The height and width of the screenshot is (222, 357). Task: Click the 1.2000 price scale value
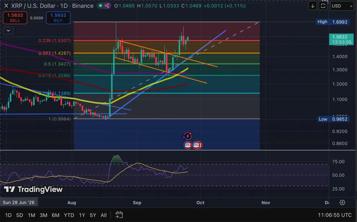pyautogui.click(x=340, y=84)
